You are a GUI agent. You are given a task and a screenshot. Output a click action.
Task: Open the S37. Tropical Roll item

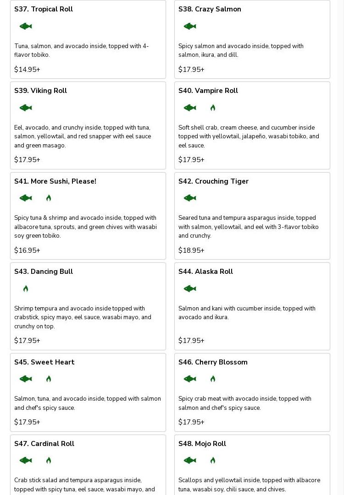point(44,9)
